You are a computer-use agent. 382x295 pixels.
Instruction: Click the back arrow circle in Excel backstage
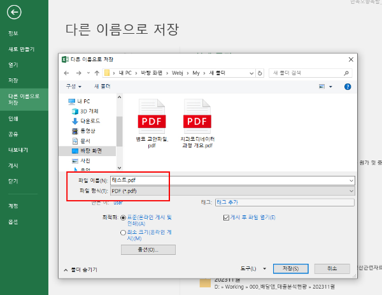[x=14, y=12]
